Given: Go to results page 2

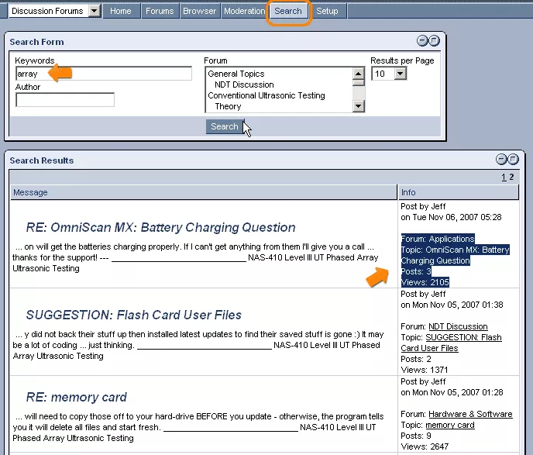Looking at the screenshot, I should (511, 177).
